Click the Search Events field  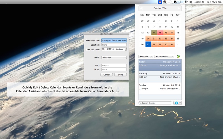coord(155,103)
